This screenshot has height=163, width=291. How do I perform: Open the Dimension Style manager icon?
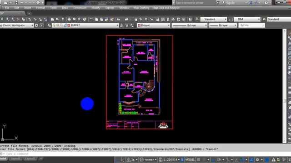[231, 19]
